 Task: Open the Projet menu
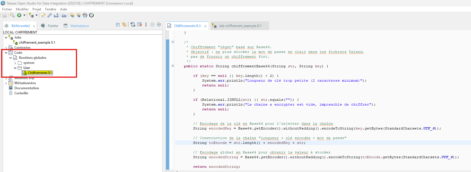[37, 9]
